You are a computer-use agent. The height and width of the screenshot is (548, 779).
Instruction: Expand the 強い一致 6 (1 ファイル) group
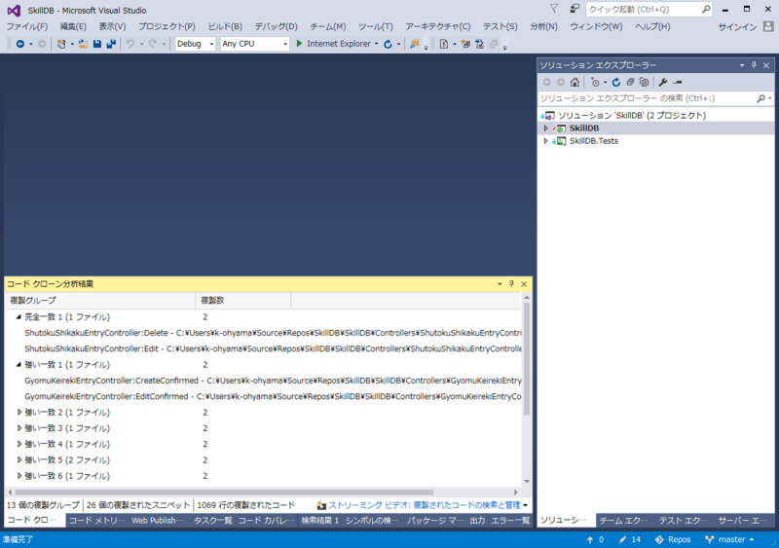[19, 475]
